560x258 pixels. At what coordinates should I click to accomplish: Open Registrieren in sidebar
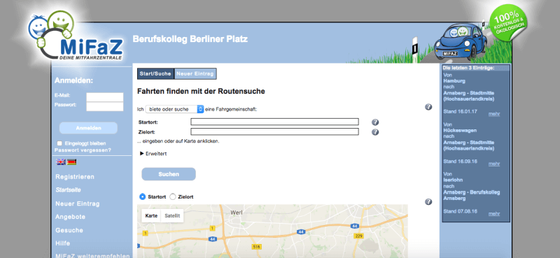point(75,177)
